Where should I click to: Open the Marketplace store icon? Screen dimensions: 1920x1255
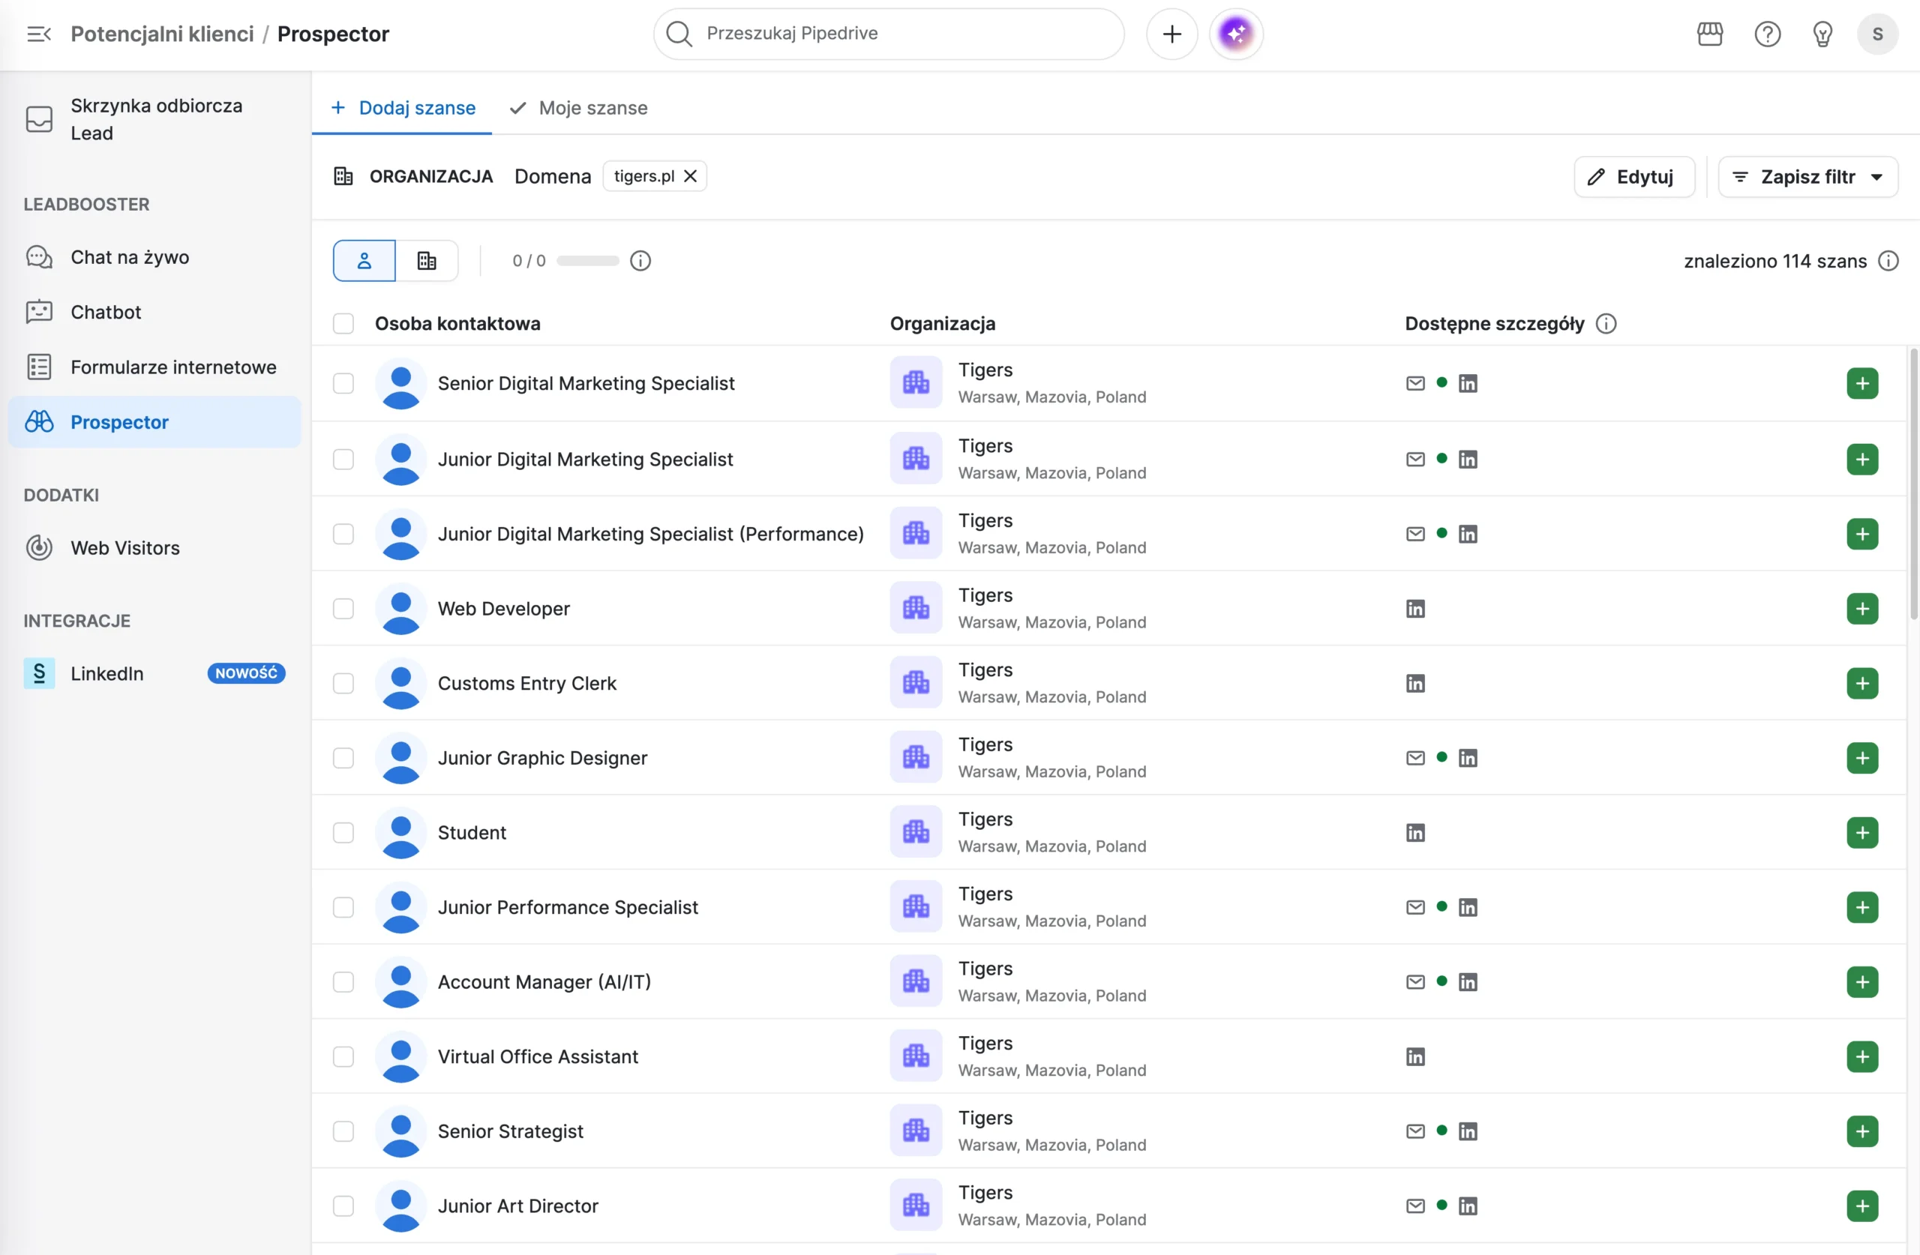tap(1709, 34)
